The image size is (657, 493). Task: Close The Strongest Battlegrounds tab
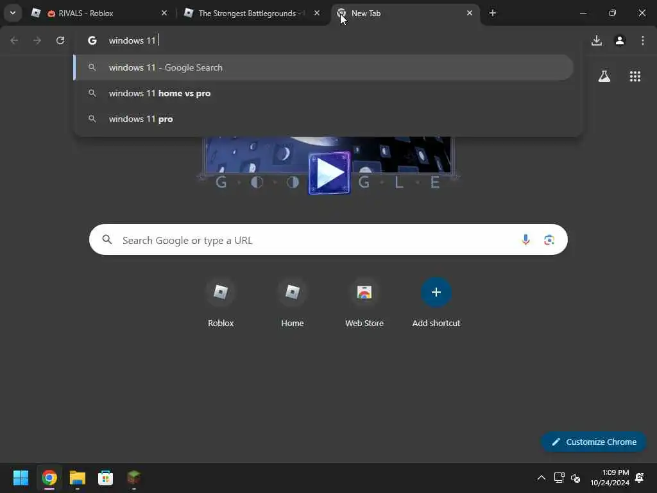(317, 13)
